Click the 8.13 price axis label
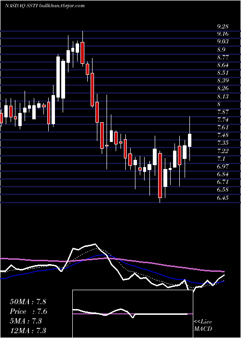This screenshot has width=241, height=338. click(223, 96)
